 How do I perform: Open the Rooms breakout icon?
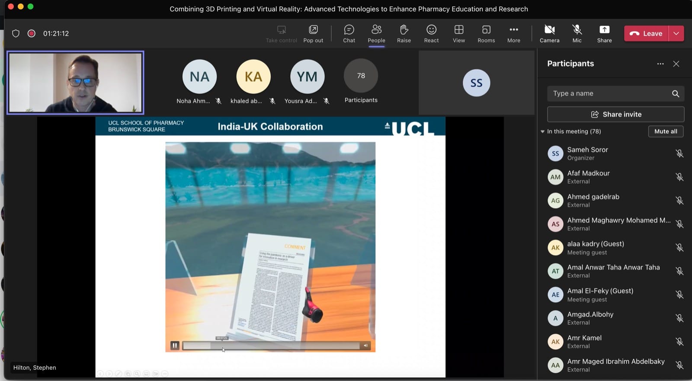pyautogui.click(x=486, y=34)
